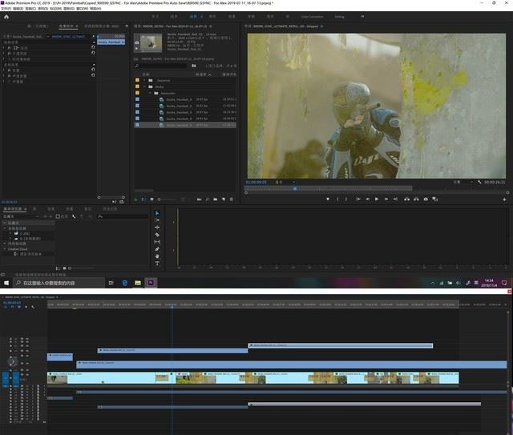Toggle the Sequence bin label checkbox
Viewport: 513px width, 435px height.
137,80
